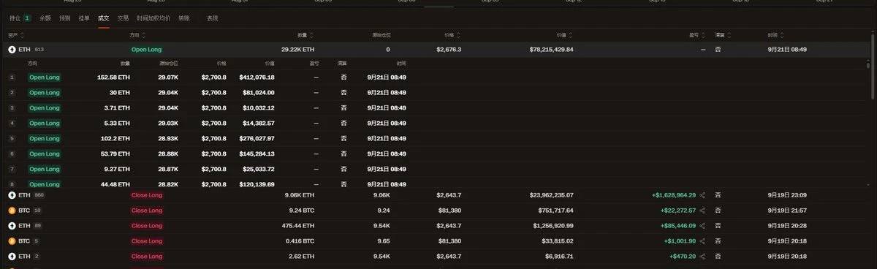Select the $78,215,429.84 value cell
The image size is (877, 269).
coord(552,50)
